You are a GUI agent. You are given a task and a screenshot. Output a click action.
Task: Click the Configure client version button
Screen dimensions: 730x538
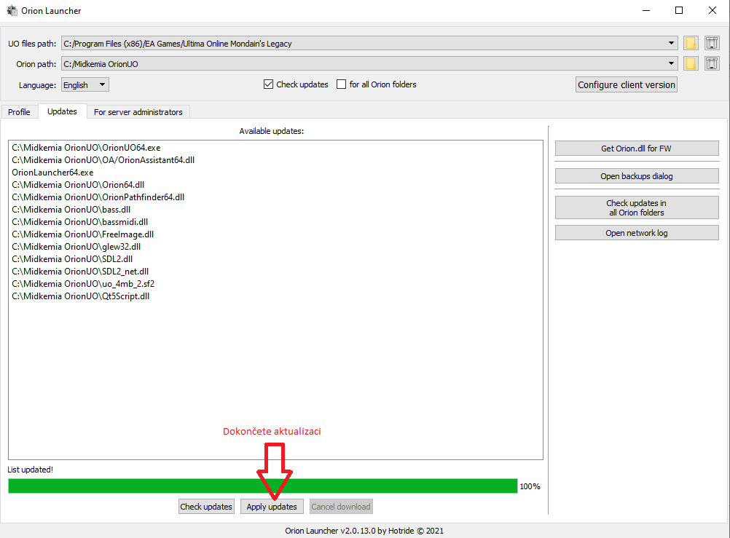626,84
